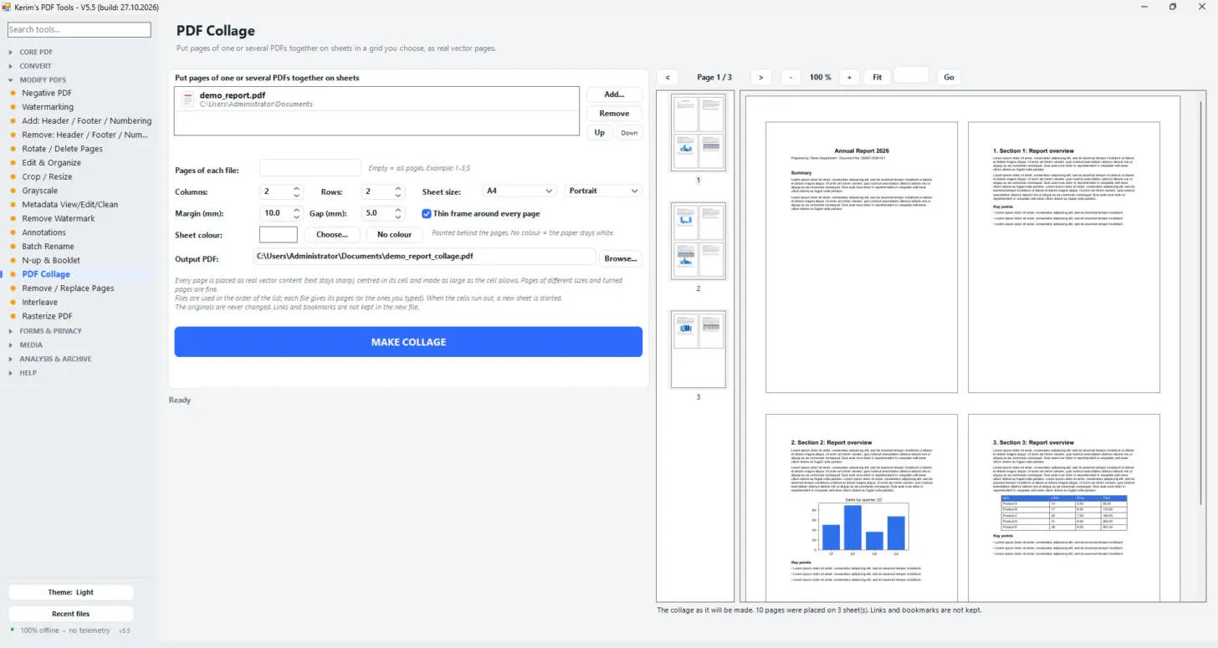This screenshot has width=1218, height=648.
Task: Move the file Up in list
Action: coord(600,133)
